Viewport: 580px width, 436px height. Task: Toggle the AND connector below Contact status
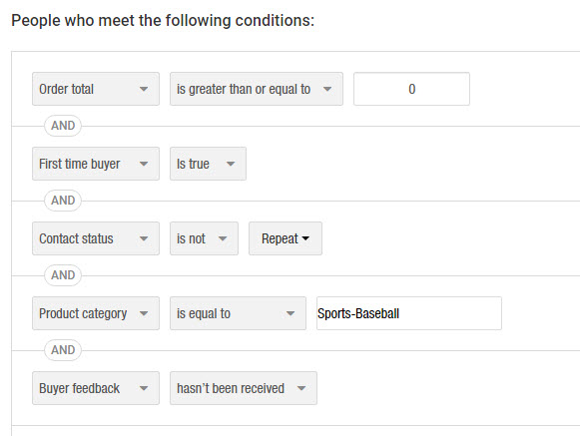(63, 275)
